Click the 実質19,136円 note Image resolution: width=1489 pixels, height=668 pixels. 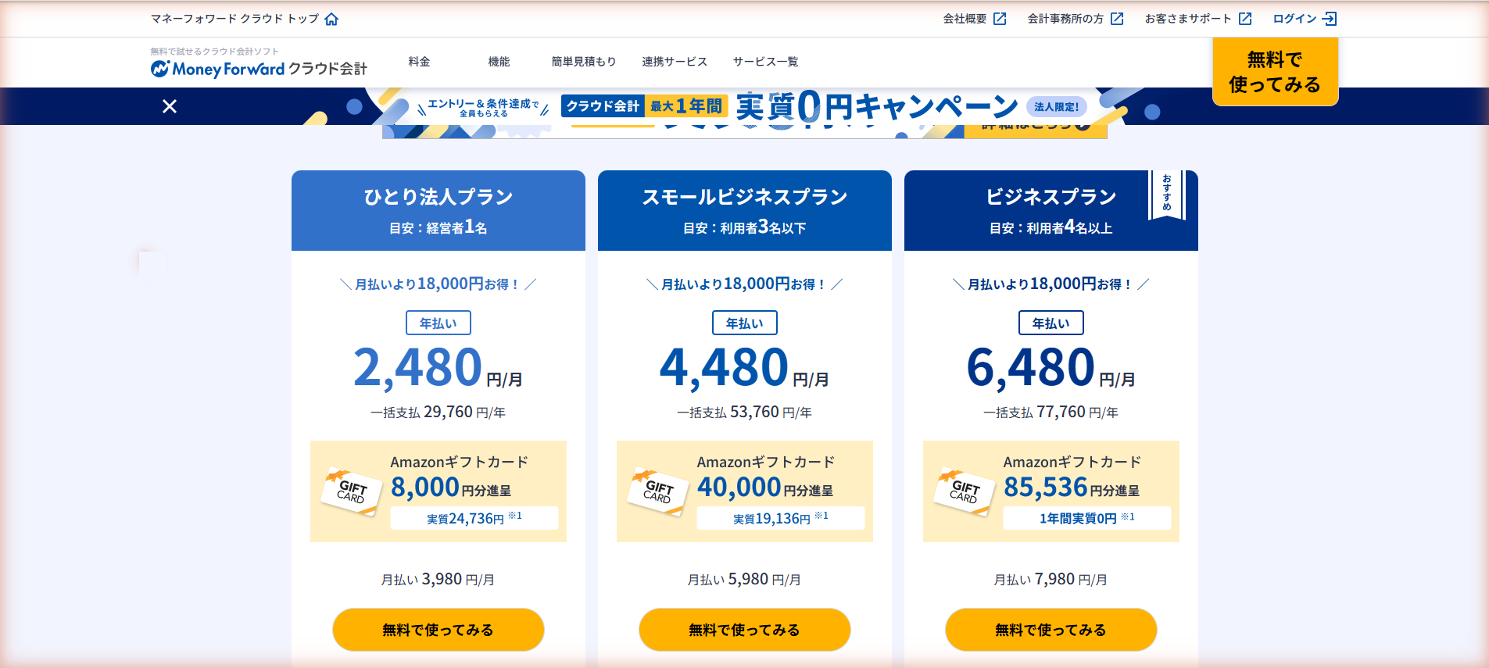click(x=780, y=518)
